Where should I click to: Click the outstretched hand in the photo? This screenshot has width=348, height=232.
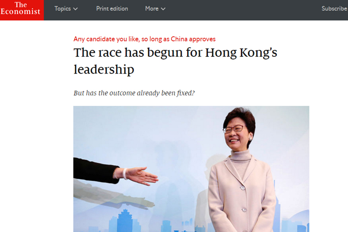pyautogui.click(x=139, y=176)
